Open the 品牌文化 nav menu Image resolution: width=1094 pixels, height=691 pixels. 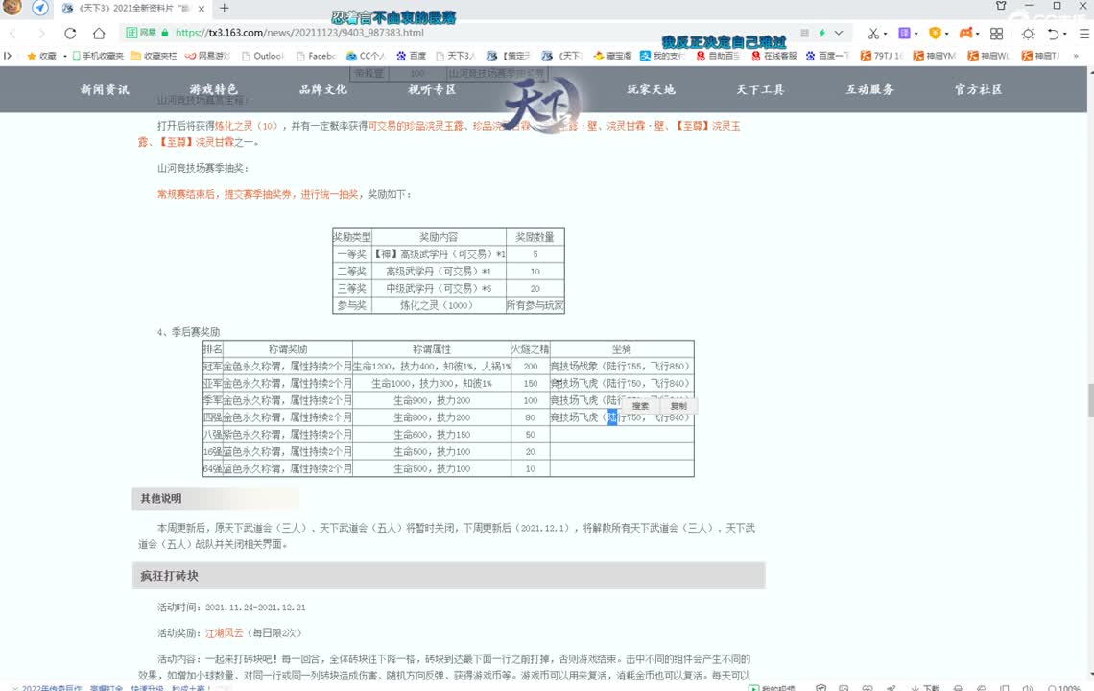(x=323, y=89)
